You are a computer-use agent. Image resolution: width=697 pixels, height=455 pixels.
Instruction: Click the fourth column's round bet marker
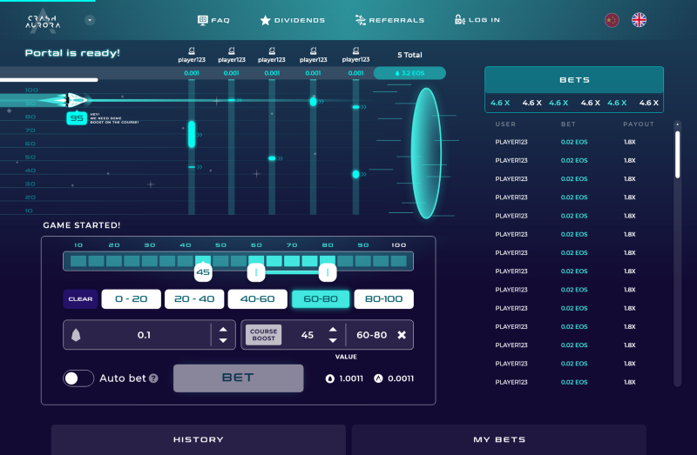coord(314,102)
